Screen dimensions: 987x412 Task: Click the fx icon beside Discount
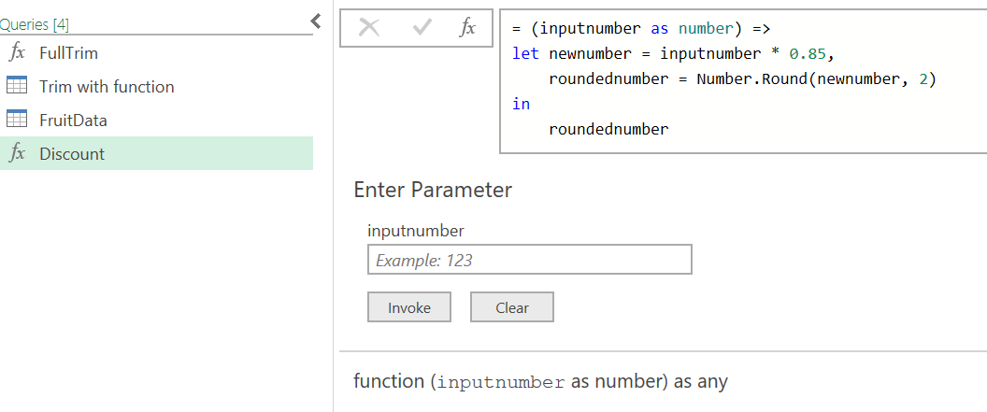(17, 154)
